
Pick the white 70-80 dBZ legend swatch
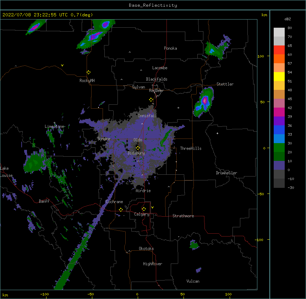tap(279, 32)
